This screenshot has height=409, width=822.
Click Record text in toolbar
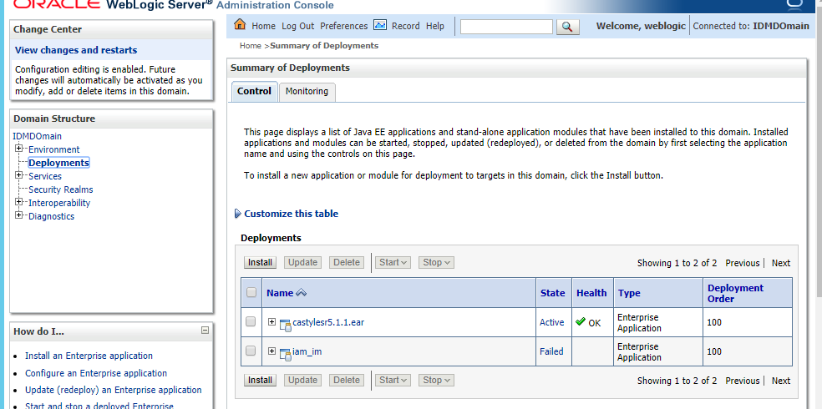[x=406, y=26]
